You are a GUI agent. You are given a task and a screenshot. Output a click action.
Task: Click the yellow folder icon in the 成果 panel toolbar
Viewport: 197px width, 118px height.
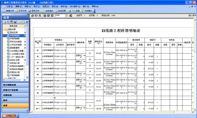(20, 22)
